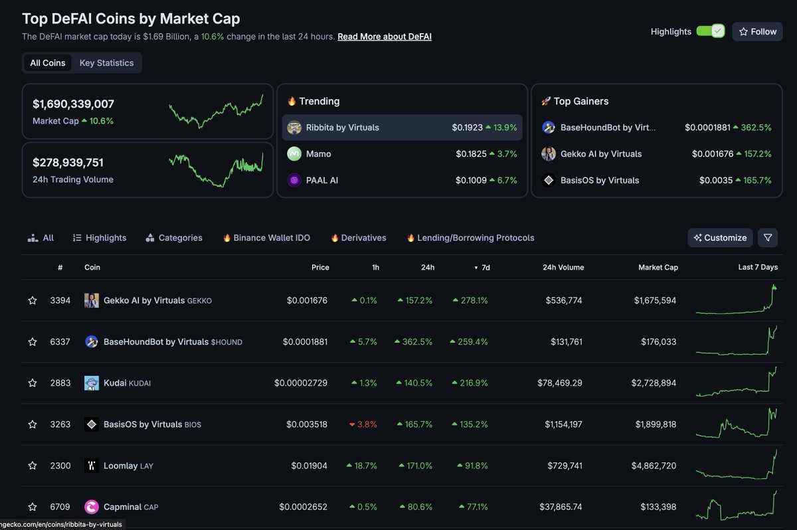Image resolution: width=797 pixels, height=530 pixels.
Task: Sort table by Coin name column
Action: pyautogui.click(x=92, y=268)
